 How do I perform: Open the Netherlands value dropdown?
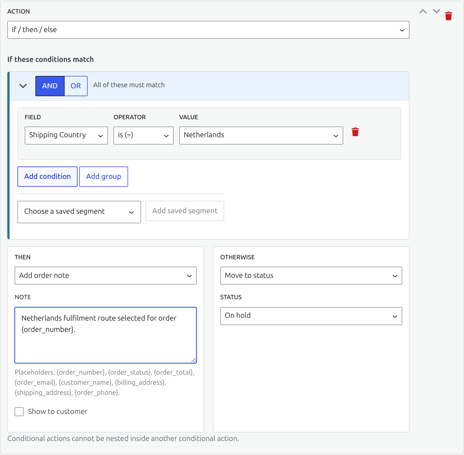261,136
